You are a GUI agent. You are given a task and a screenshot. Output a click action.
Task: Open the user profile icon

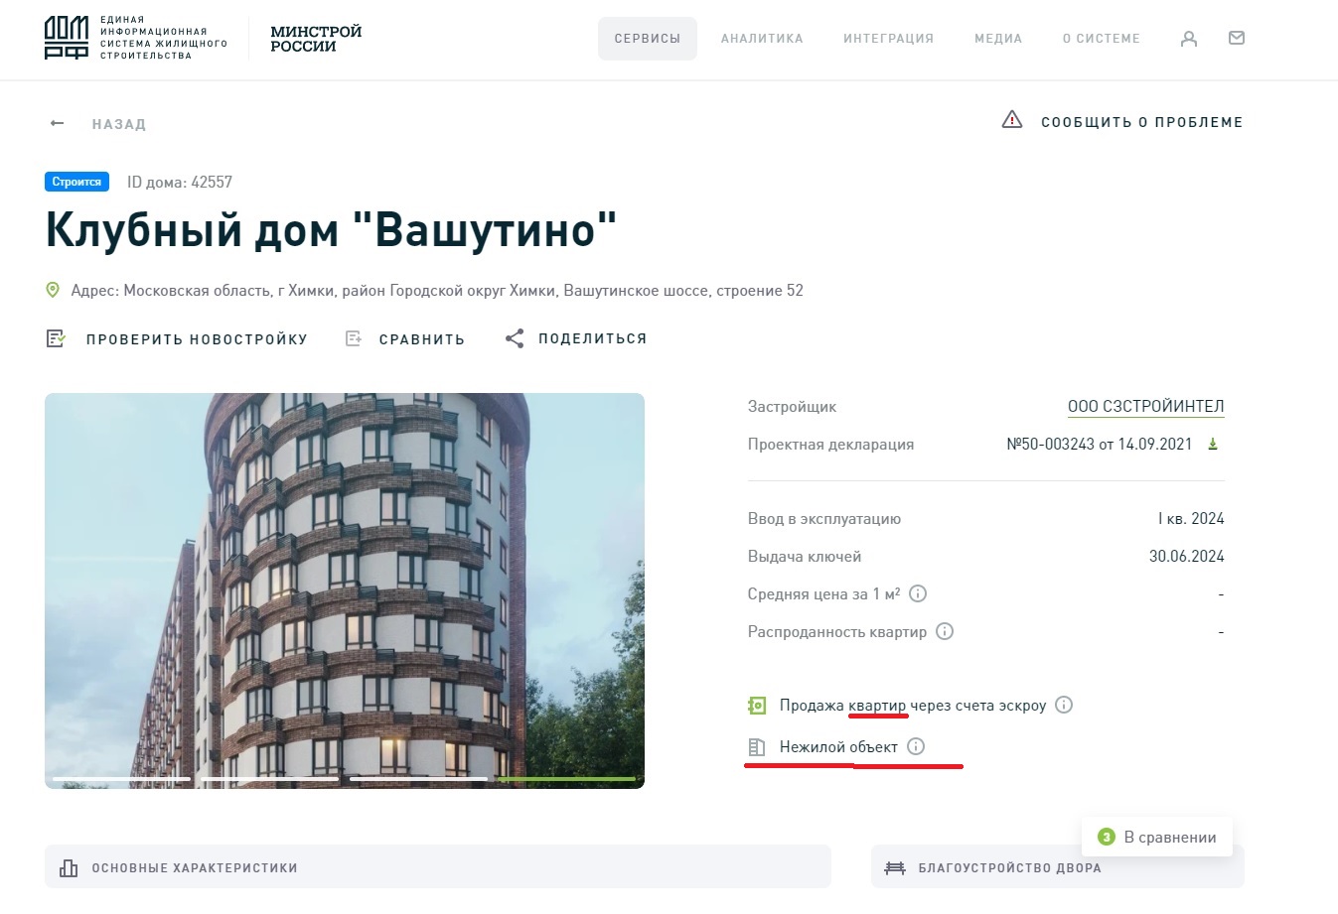click(1188, 39)
